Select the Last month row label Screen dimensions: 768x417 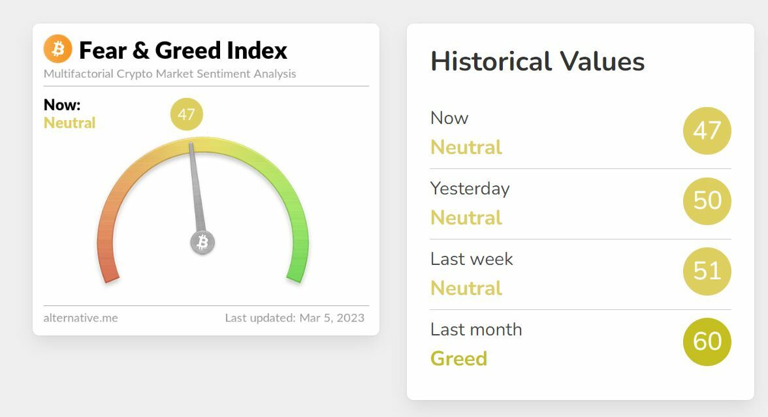click(x=476, y=330)
